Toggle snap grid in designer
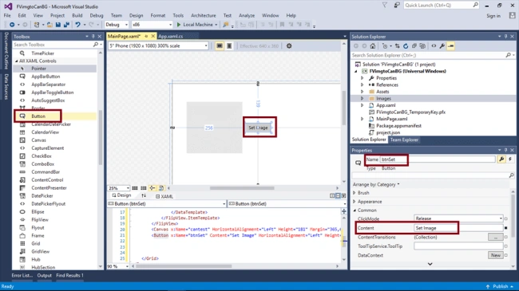The width and height of the screenshot is (519, 291). pos(135,188)
